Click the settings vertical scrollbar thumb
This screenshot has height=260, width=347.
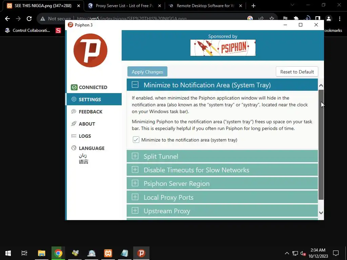pyautogui.click(x=321, y=145)
